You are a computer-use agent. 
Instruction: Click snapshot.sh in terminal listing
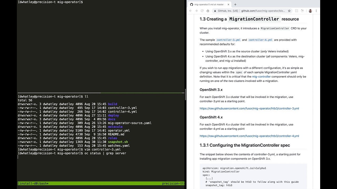118,142
